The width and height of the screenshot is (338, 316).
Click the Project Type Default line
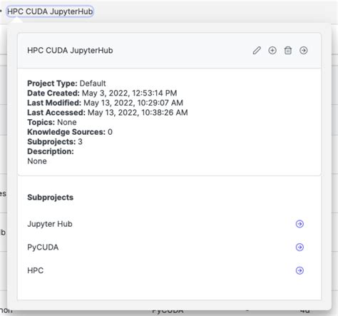pos(66,83)
